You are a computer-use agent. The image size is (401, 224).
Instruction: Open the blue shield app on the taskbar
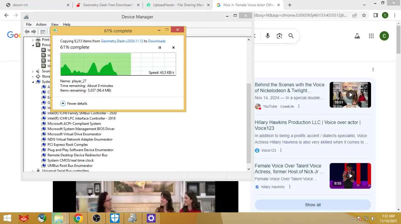click(x=115, y=218)
